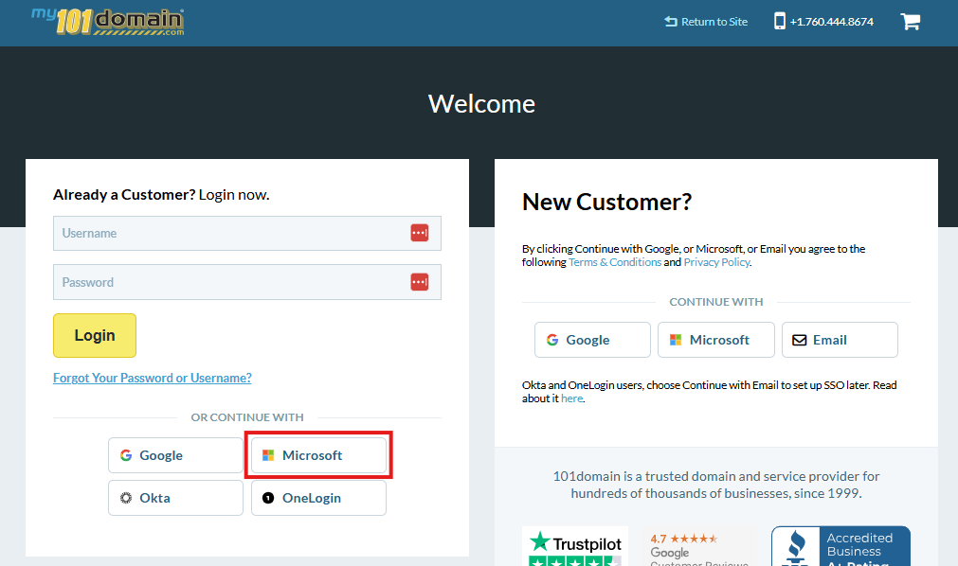Open the shopping cart icon

(910, 21)
